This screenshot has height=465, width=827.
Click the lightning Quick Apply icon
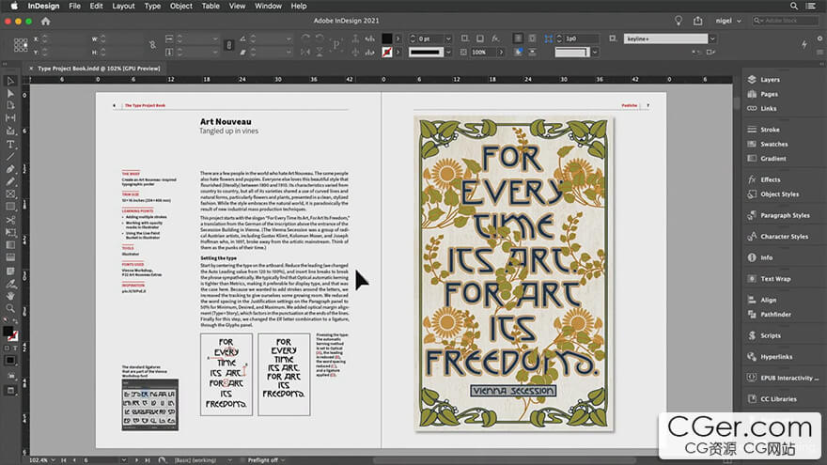coord(804,45)
